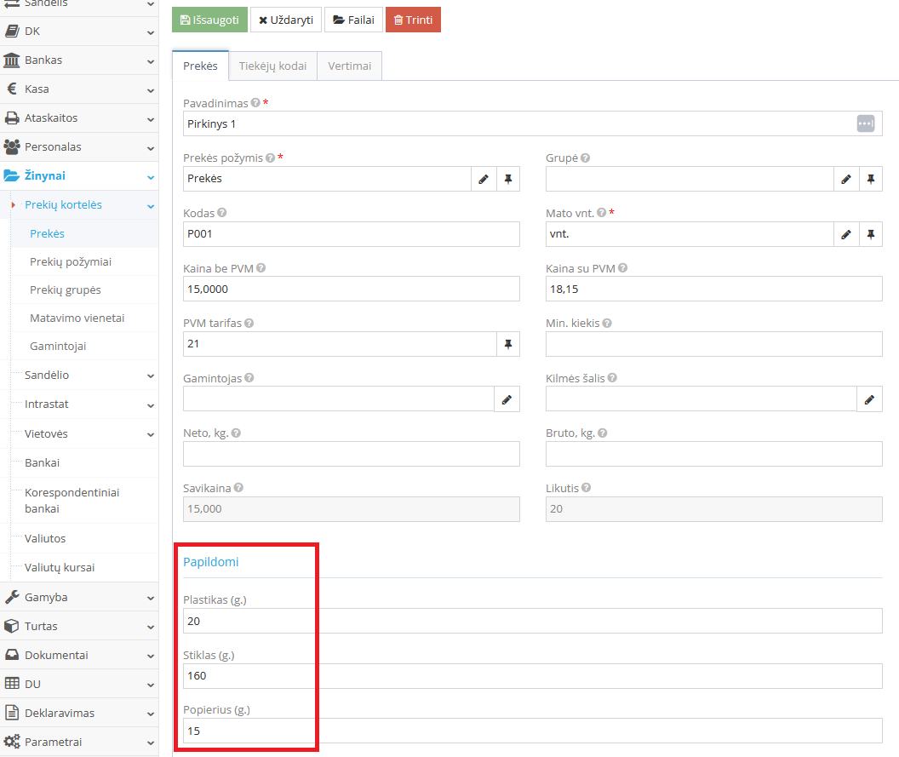The image size is (899, 757).
Task: Open Failai files button
Action: click(353, 20)
